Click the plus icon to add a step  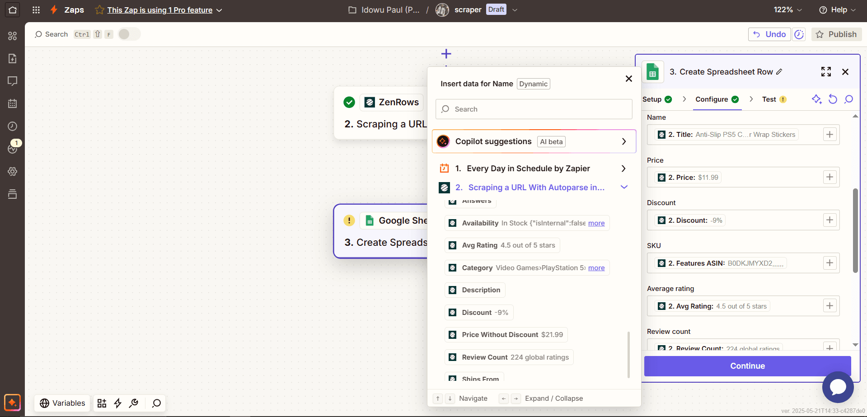click(x=446, y=54)
